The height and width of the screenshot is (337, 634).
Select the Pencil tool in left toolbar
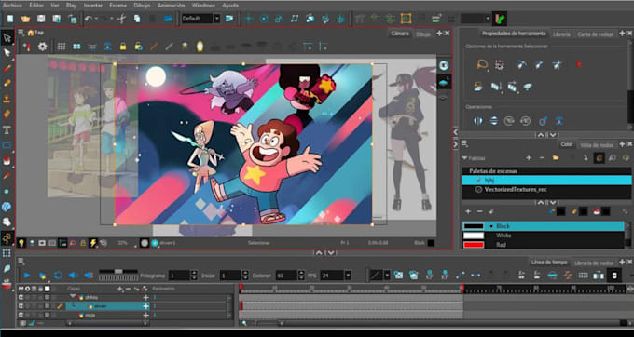(x=7, y=83)
